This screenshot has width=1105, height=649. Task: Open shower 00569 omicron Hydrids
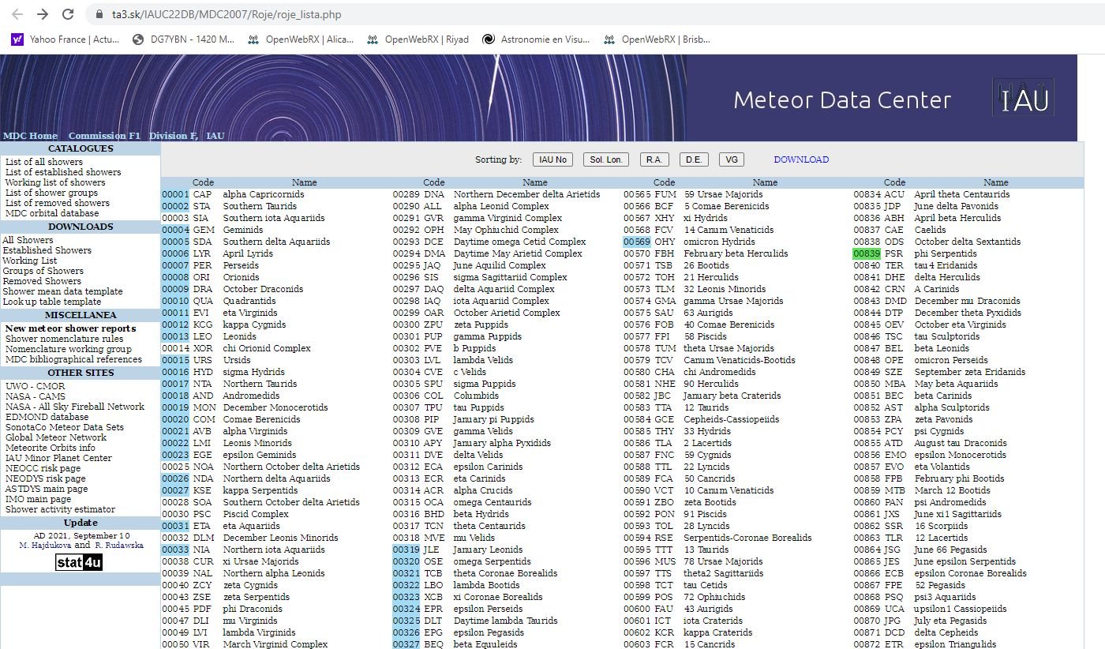[636, 242]
